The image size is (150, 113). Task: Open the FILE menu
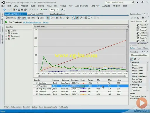[x=3, y=6]
